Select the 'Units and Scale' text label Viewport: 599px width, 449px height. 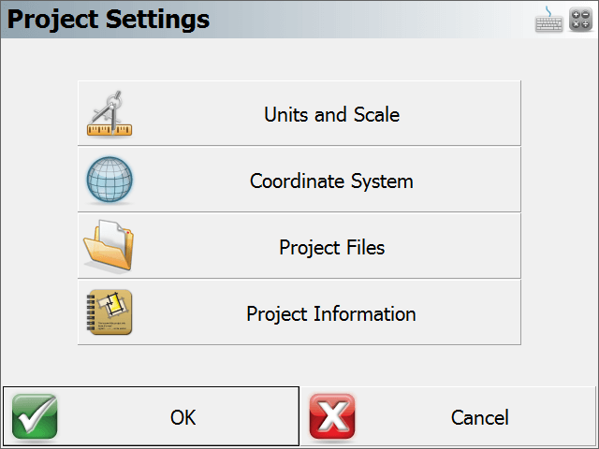point(331,114)
